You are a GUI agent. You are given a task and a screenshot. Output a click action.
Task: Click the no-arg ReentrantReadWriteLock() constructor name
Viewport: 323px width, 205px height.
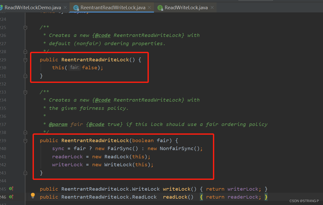[x=95, y=60]
